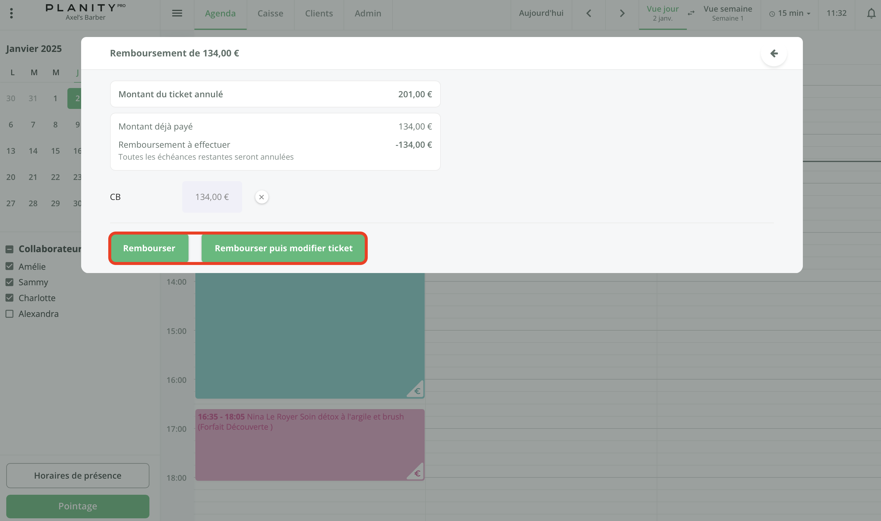Click the back arrow in refund dialog
The image size is (881, 521).
pos(774,53)
